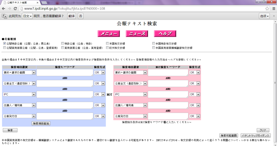Bookmark this page with the star icon

(x=267, y=8)
